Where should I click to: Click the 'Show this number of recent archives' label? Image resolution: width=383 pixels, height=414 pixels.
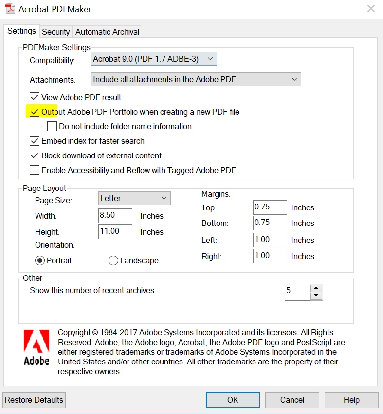[92, 290]
